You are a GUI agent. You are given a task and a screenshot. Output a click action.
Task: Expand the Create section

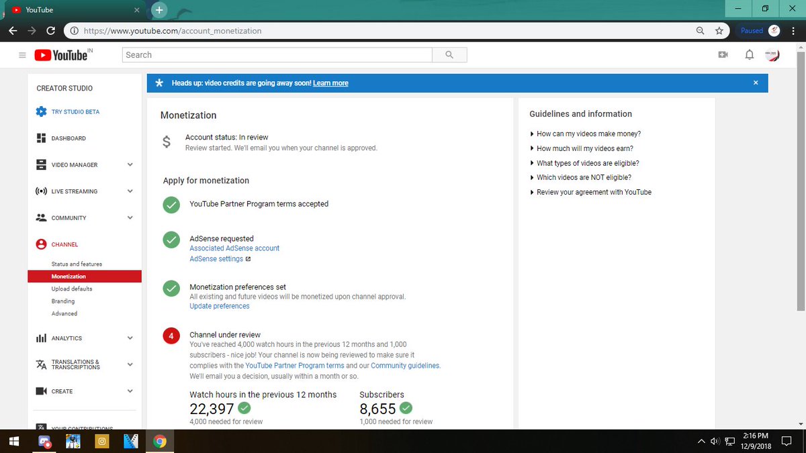point(130,391)
